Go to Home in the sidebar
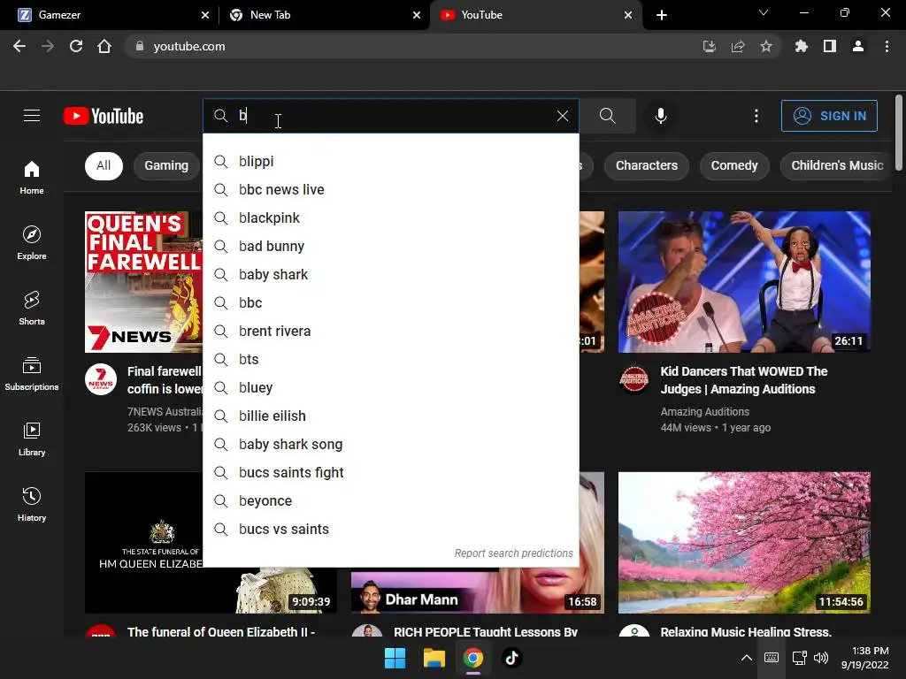The width and height of the screenshot is (906, 679). pyautogui.click(x=32, y=177)
